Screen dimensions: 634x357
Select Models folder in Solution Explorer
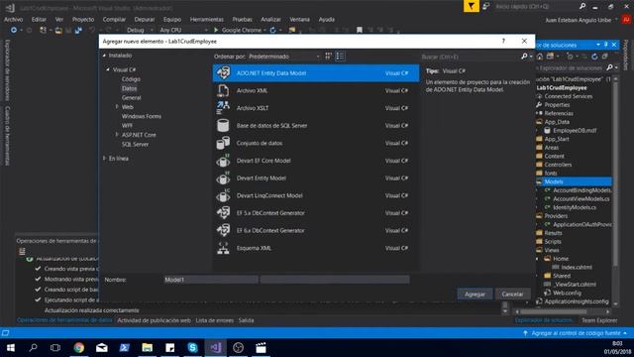[554, 181]
